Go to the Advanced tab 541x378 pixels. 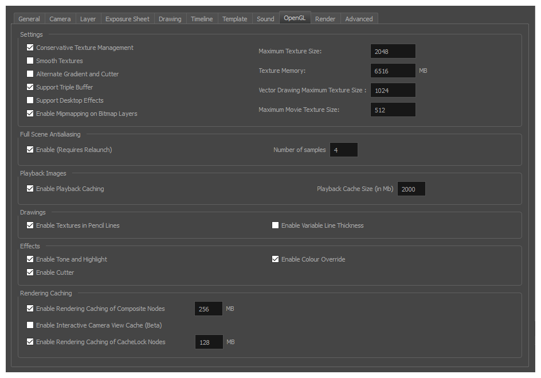(x=359, y=18)
